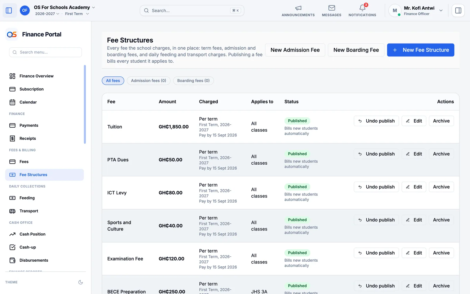
Task: Click the OS Finance Portal logo
Action: [x=12, y=34]
